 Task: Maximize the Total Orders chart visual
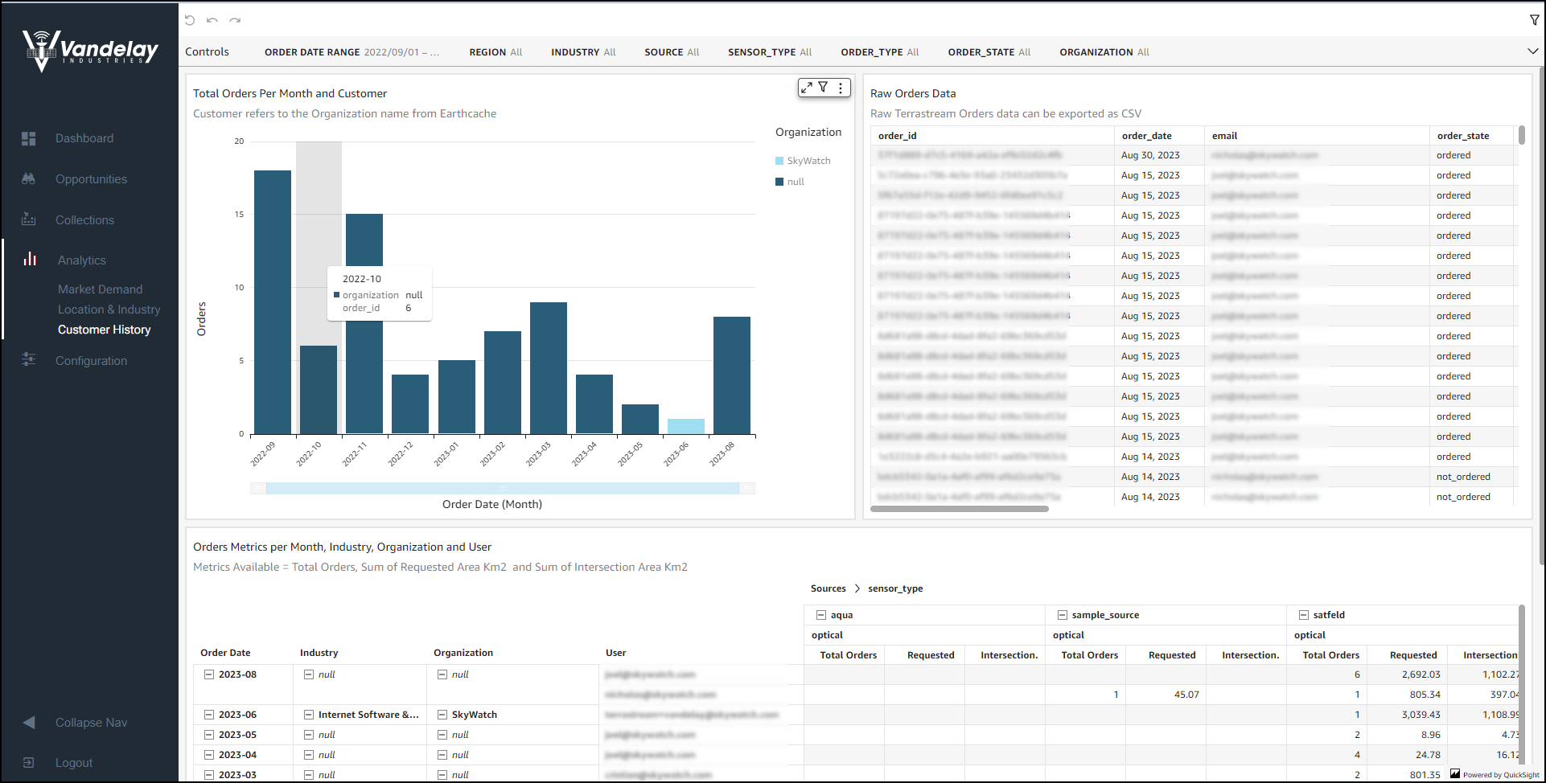(807, 88)
